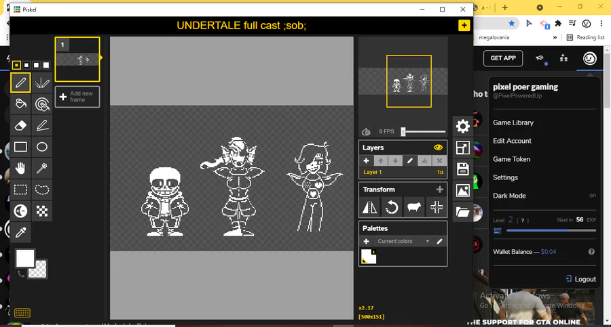Open the Export image panel
The width and height of the screenshot is (611, 327).
462,190
